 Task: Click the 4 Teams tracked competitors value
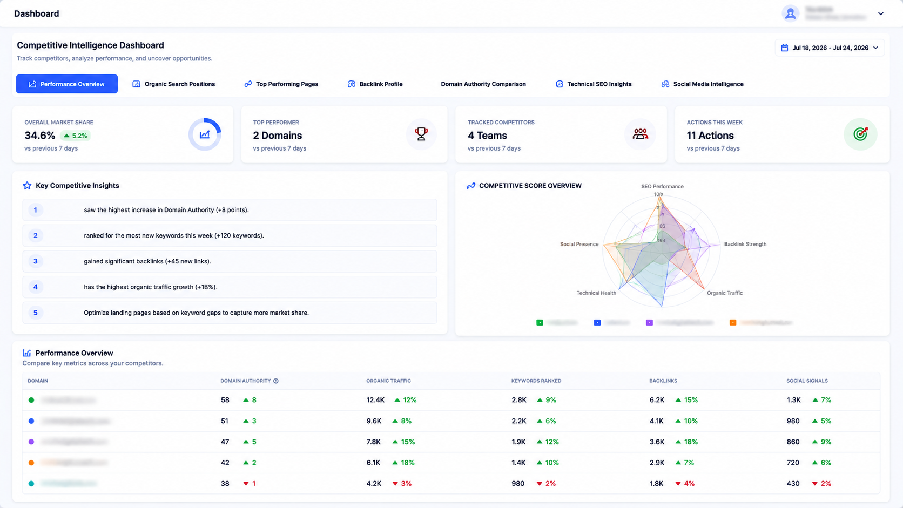(x=487, y=136)
